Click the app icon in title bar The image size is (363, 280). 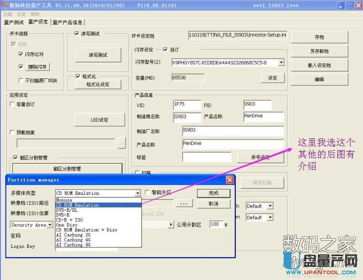tap(5, 5)
